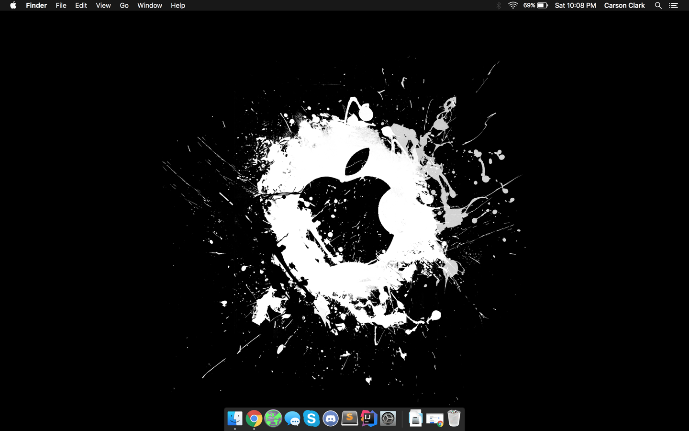The height and width of the screenshot is (431, 689).
Task: Open the Carson Clark user menu
Action: coord(624,5)
